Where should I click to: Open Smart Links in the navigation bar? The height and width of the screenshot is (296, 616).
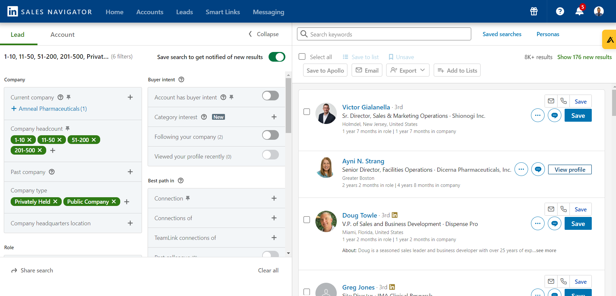pyautogui.click(x=223, y=12)
